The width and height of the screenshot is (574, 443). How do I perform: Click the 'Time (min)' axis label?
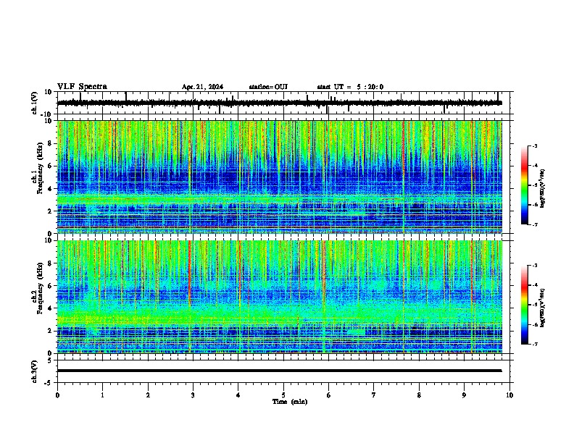coord(290,402)
